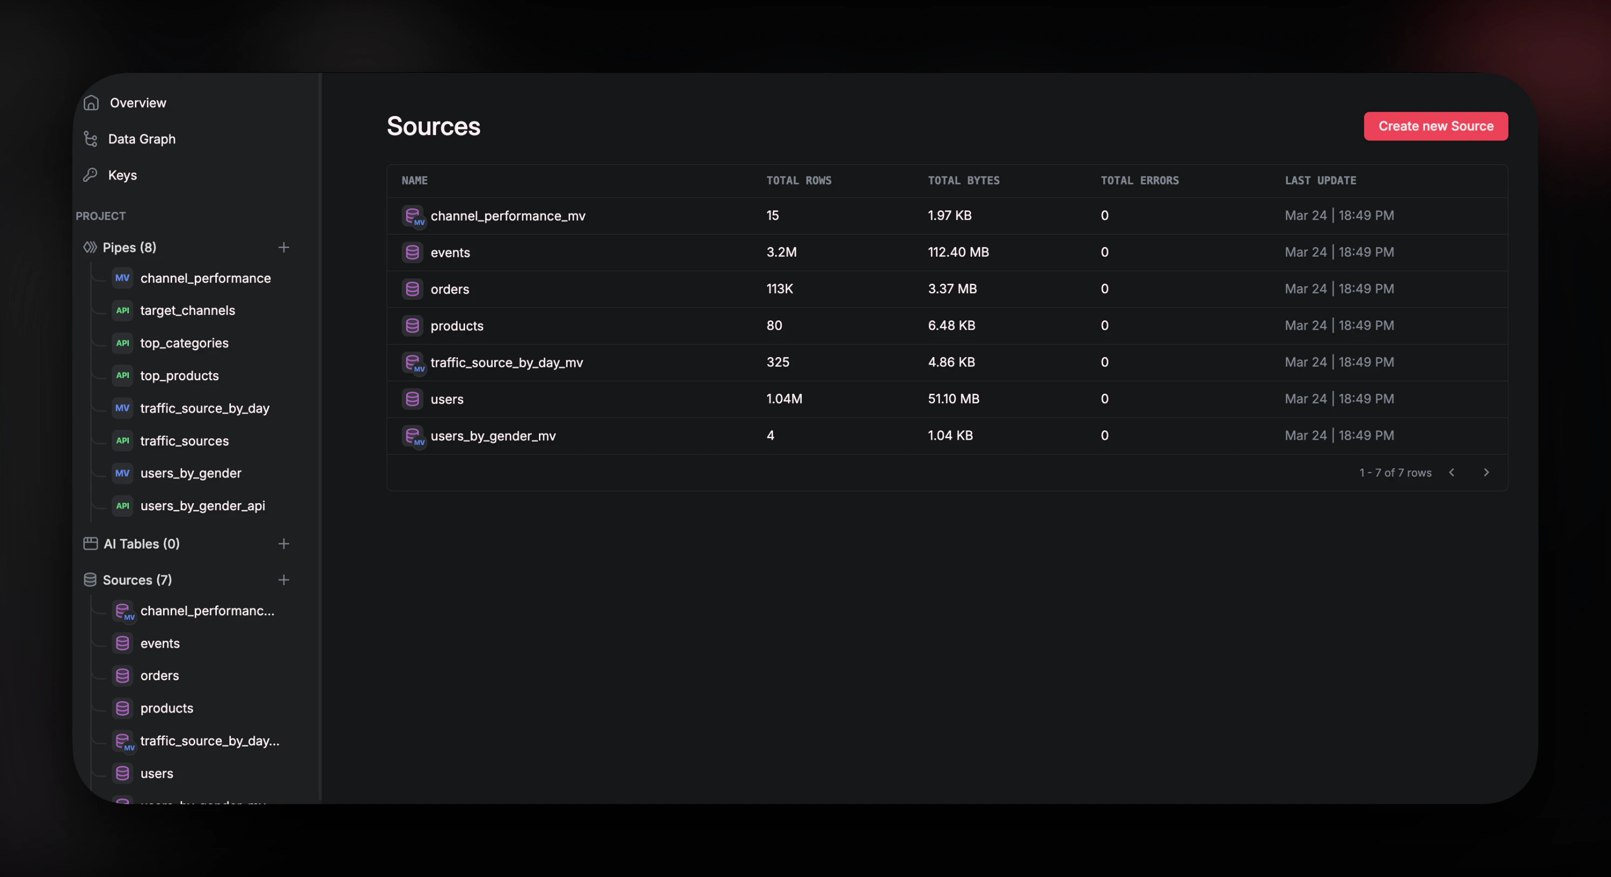Collapse the Pipes (8) section
Image resolution: width=1611 pixels, height=877 pixels.
click(x=129, y=248)
